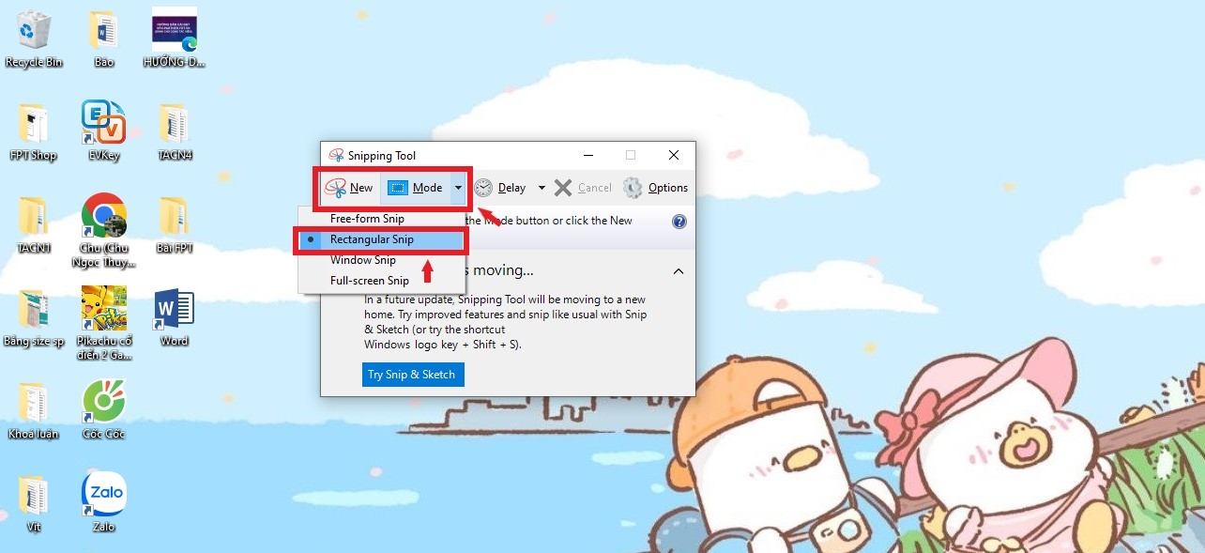Launch the Zalo shortcut icon

[x=103, y=503]
